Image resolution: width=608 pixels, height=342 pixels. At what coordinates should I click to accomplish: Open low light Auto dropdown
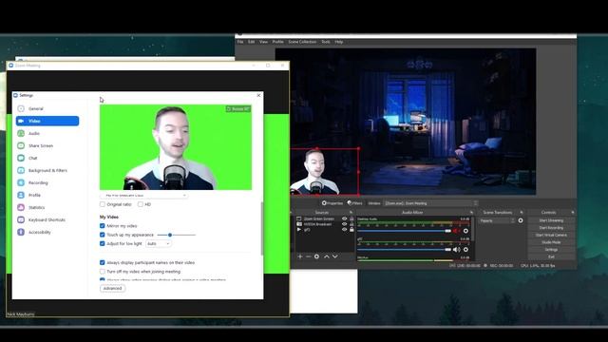click(x=159, y=243)
